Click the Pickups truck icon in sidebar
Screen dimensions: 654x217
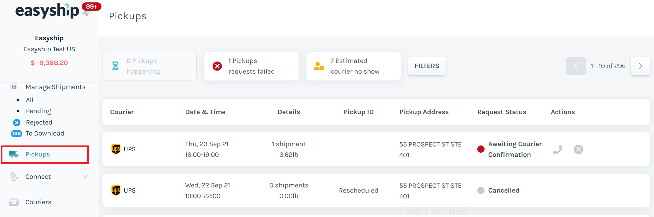(x=14, y=154)
